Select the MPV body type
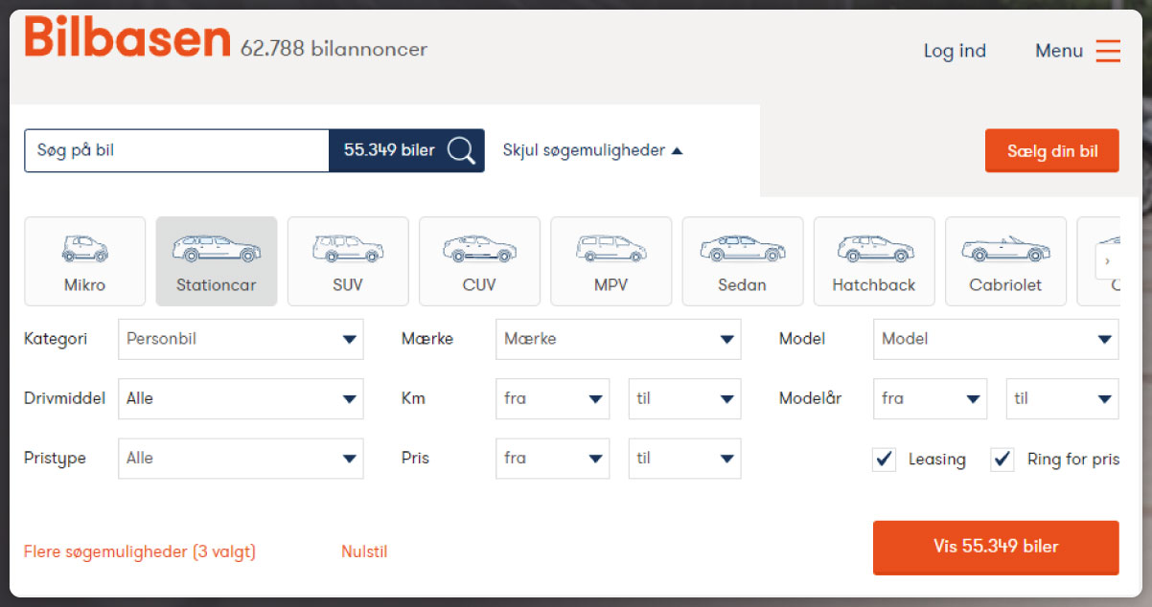Screen dimensions: 1152x607 click(x=611, y=261)
